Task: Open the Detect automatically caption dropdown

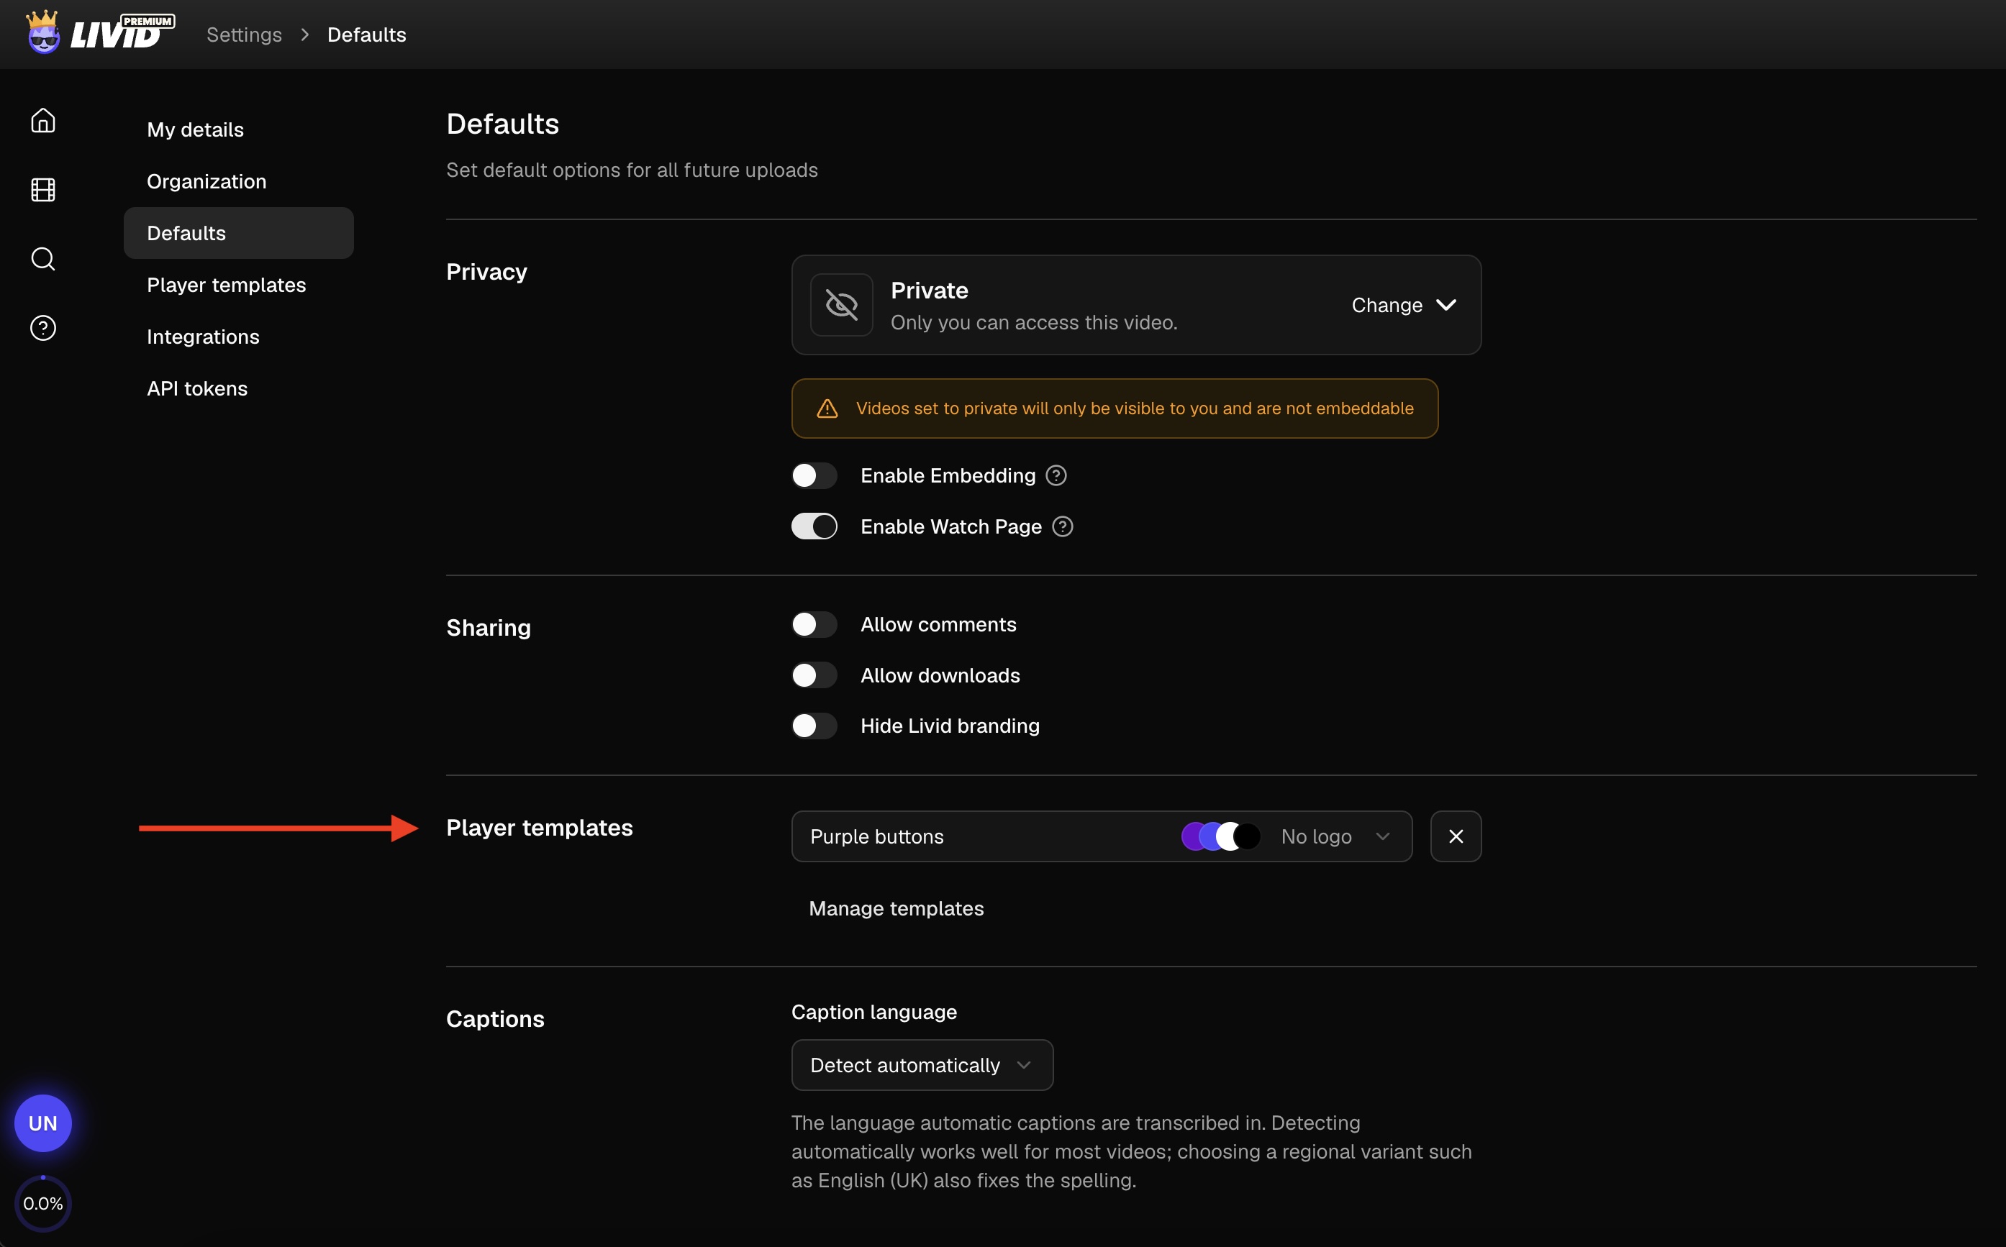Action: (922, 1065)
